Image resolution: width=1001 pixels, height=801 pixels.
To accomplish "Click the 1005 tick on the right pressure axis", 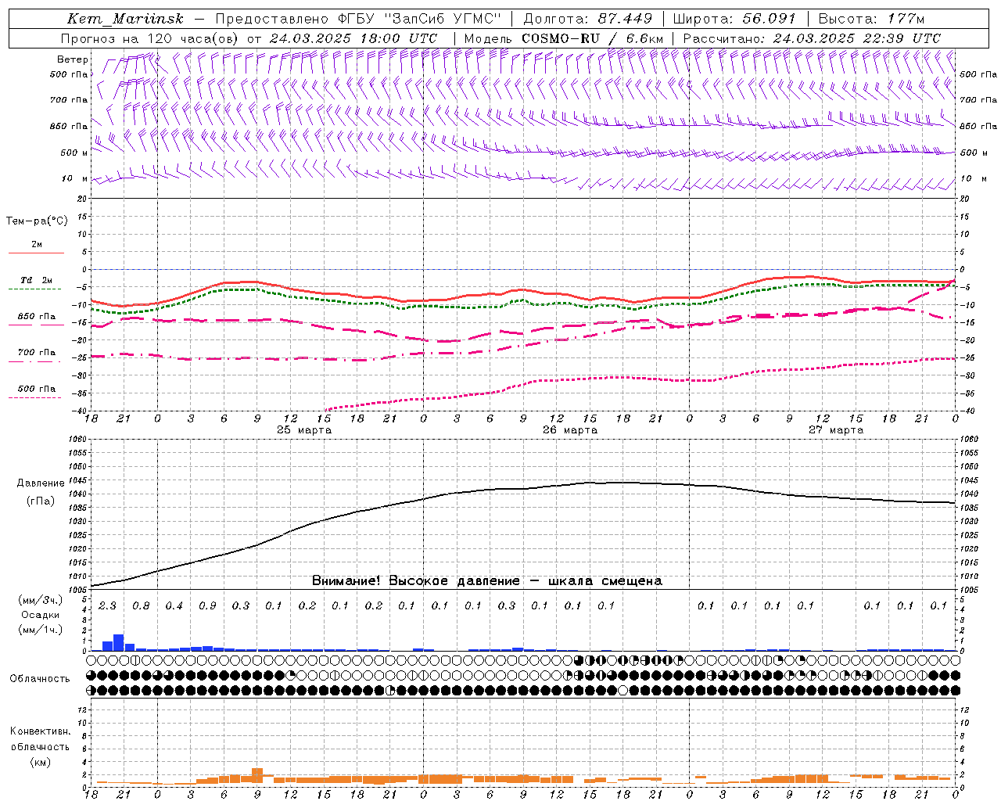I will (x=968, y=590).
